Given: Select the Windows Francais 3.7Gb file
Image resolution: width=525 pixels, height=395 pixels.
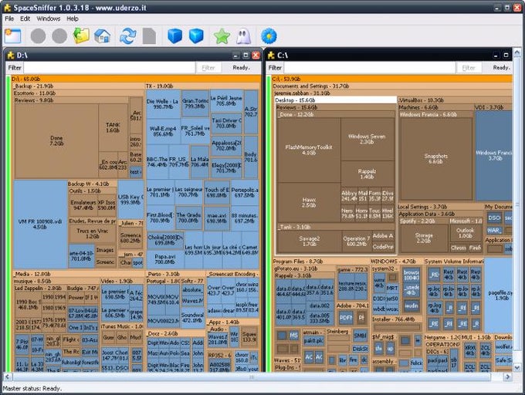Looking at the screenshot, I should pyautogui.click(x=494, y=155).
